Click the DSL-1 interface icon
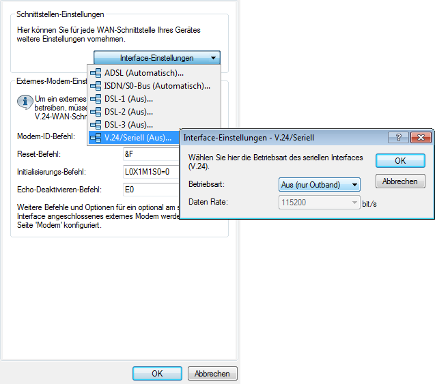Image resolution: width=435 pixels, height=384 pixels. tap(96, 99)
